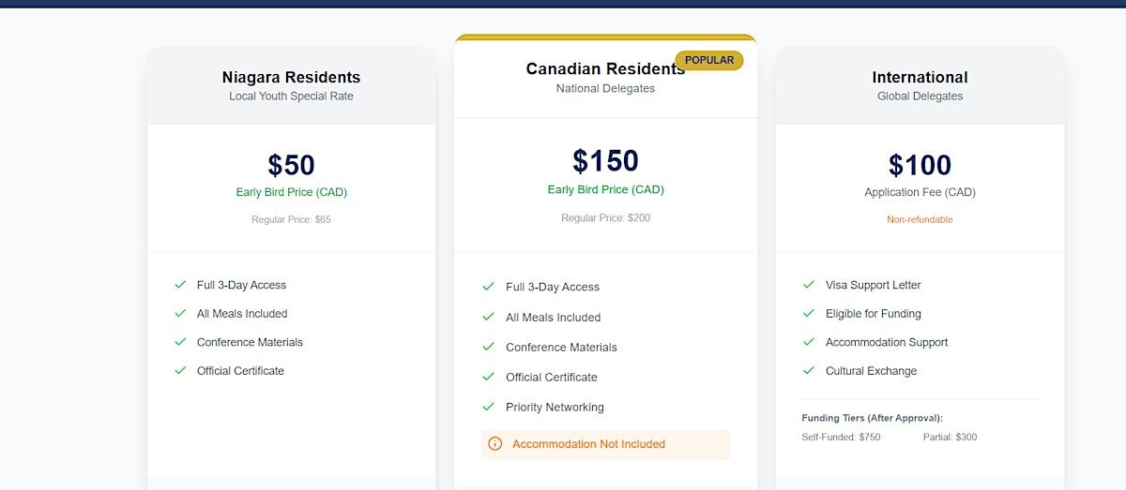Click the orange Non-refundable label
Screen dimensions: 1126x490
(x=920, y=219)
